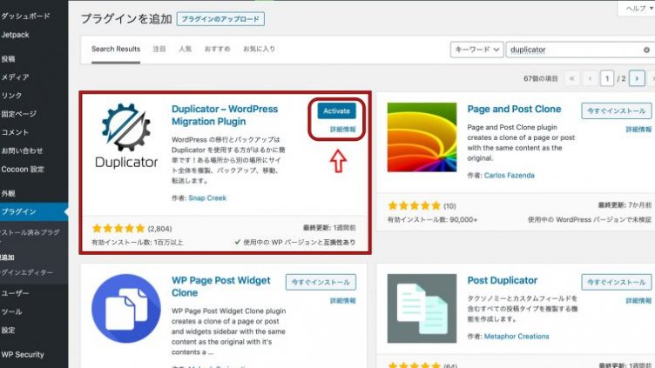The image size is (655, 368).
Task: Visit author Carlos Fazenda link
Action: (x=509, y=175)
